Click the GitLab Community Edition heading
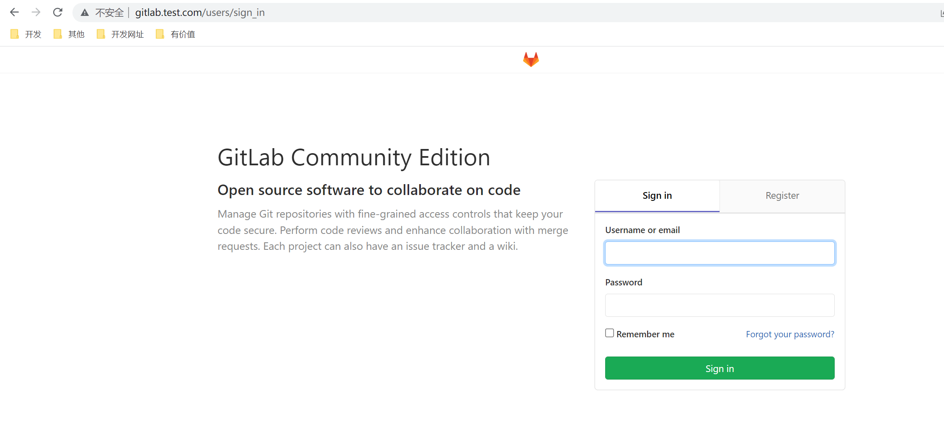Viewport: 944px width, 426px height. pos(354,157)
